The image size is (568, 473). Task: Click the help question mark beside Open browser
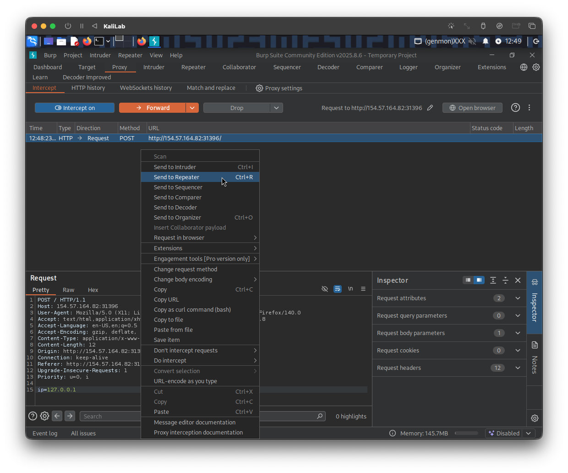click(515, 108)
